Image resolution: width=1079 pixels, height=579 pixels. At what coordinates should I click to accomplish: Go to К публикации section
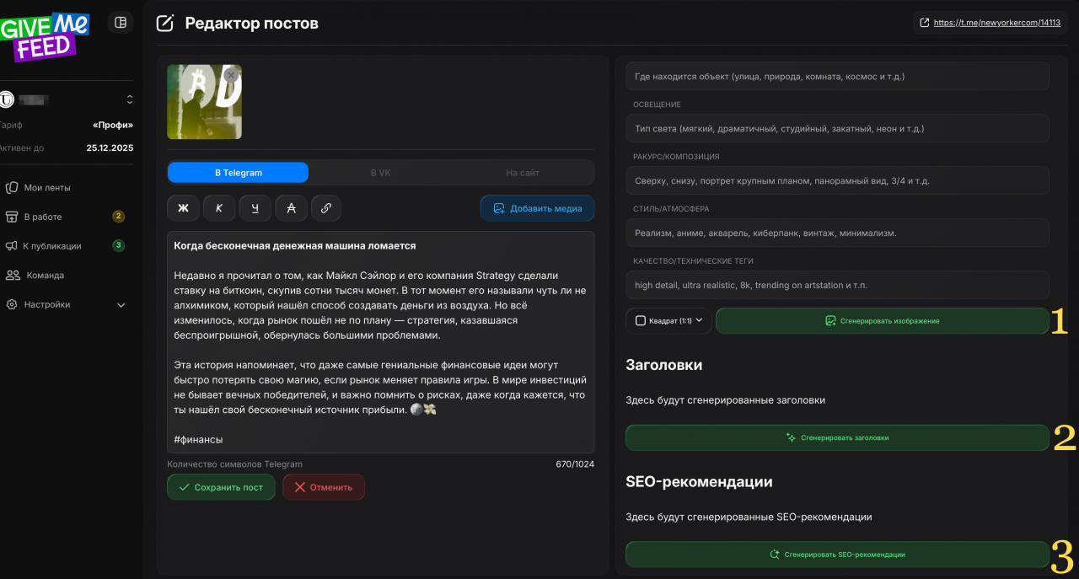pos(52,246)
